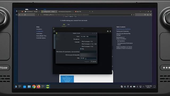Screen dimensions: 170x96
Task: Click the Bluetooth icon in system tray
Action: pyautogui.click(x=137, y=86)
